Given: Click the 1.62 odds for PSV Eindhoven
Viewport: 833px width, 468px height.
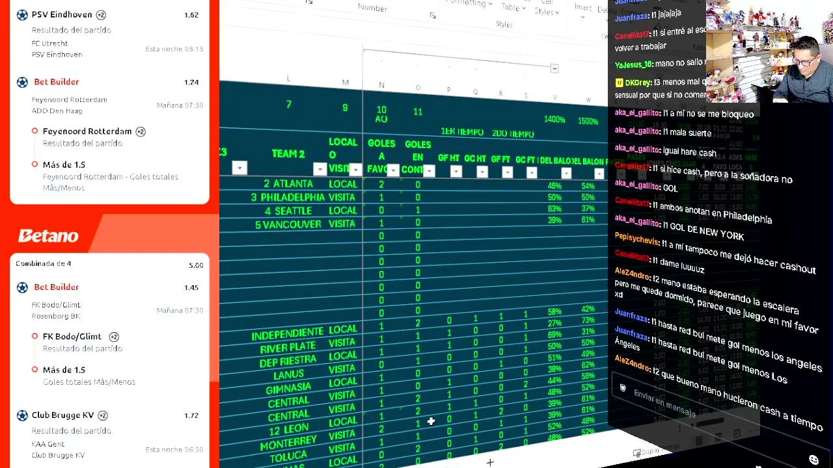Looking at the screenshot, I should point(191,15).
